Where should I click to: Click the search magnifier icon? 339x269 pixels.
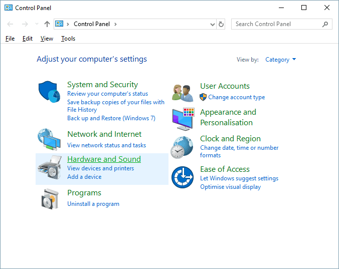[325, 24]
